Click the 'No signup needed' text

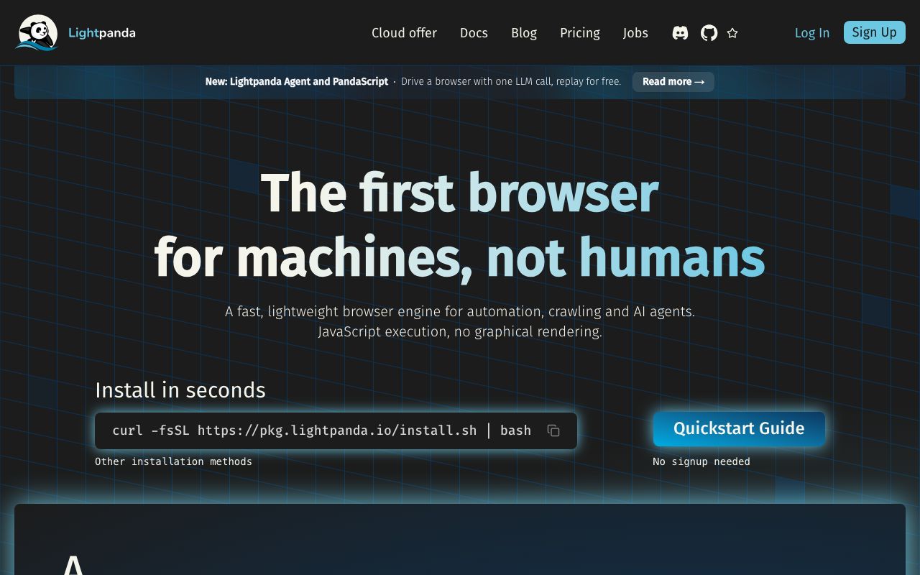[701, 461]
